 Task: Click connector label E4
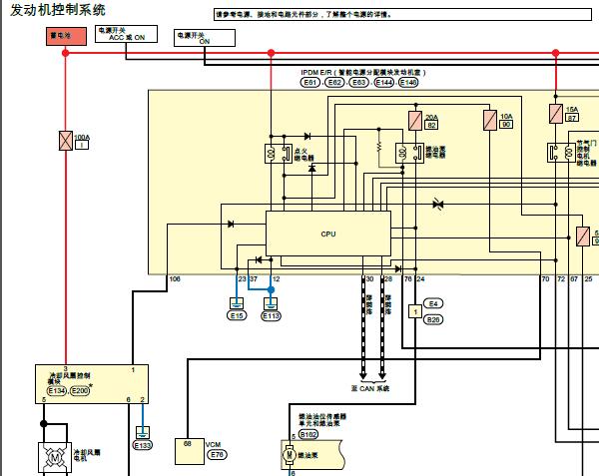[433, 303]
